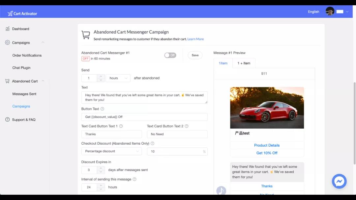Click the large cart icon in campaign header
The height and width of the screenshot is (200, 356).
(x=86, y=35)
